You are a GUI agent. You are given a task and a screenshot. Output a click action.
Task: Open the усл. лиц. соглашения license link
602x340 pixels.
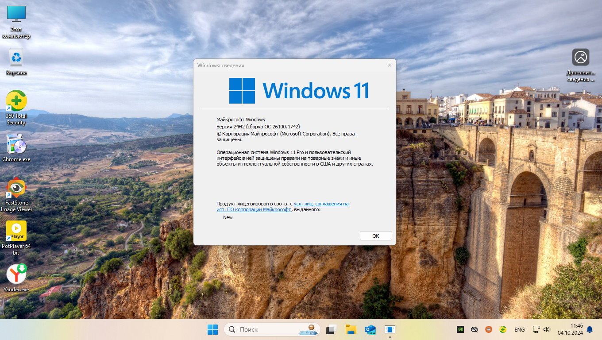click(x=321, y=204)
